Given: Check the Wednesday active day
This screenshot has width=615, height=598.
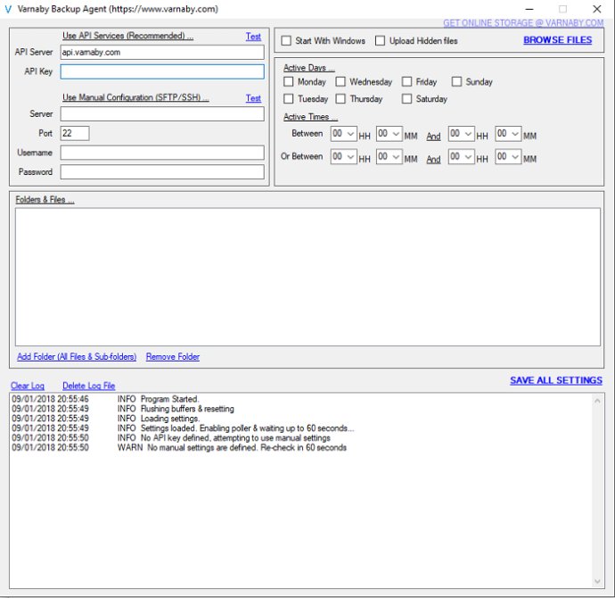Looking at the screenshot, I should tap(340, 82).
